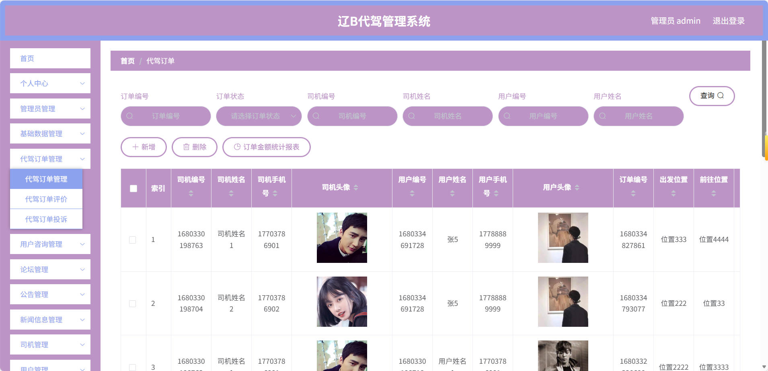Click the cell 位置222 in row 2

(x=674, y=303)
